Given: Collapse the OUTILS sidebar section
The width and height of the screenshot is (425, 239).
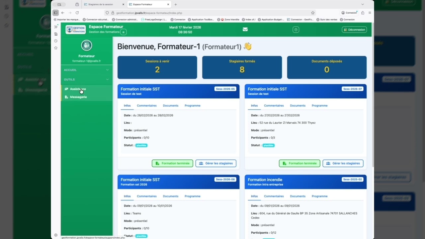Looking at the screenshot, I should pyautogui.click(x=86, y=80).
